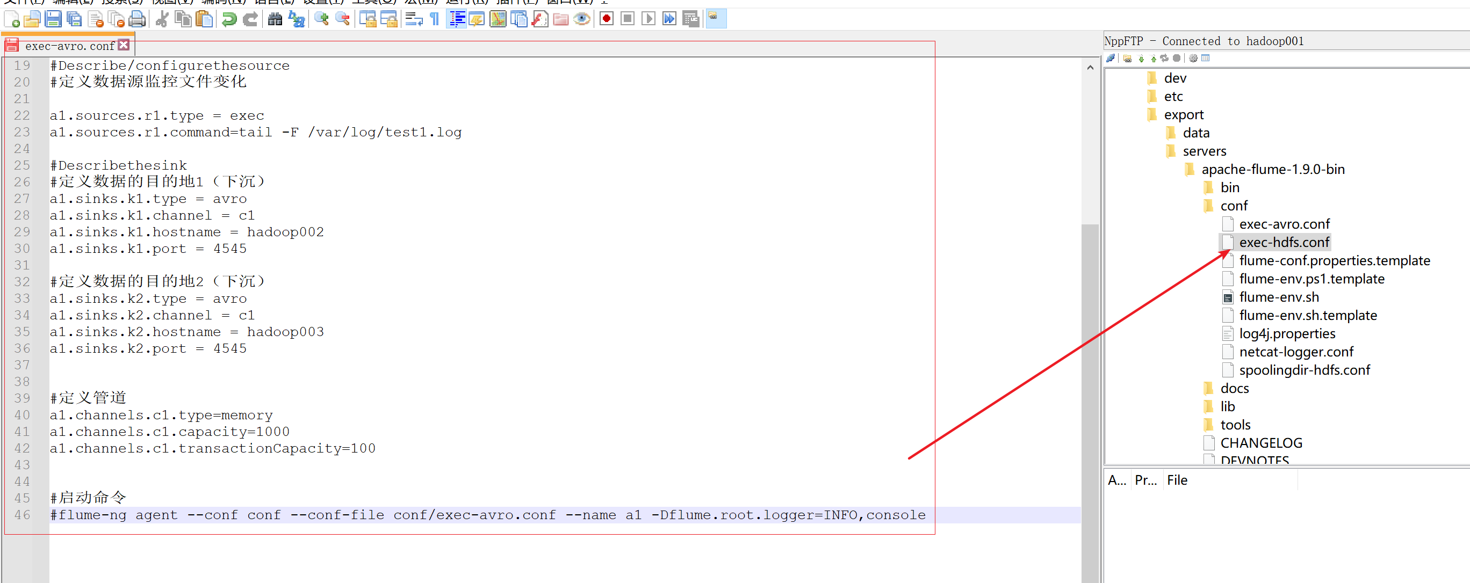Click the Undo arrow icon
Image resolution: width=1470 pixels, height=583 pixels.
[229, 19]
